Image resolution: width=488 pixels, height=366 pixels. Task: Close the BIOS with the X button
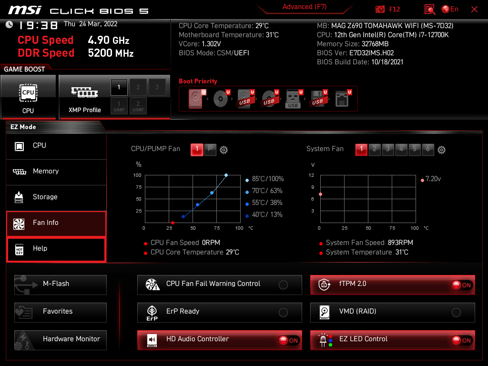tap(474, 10)
